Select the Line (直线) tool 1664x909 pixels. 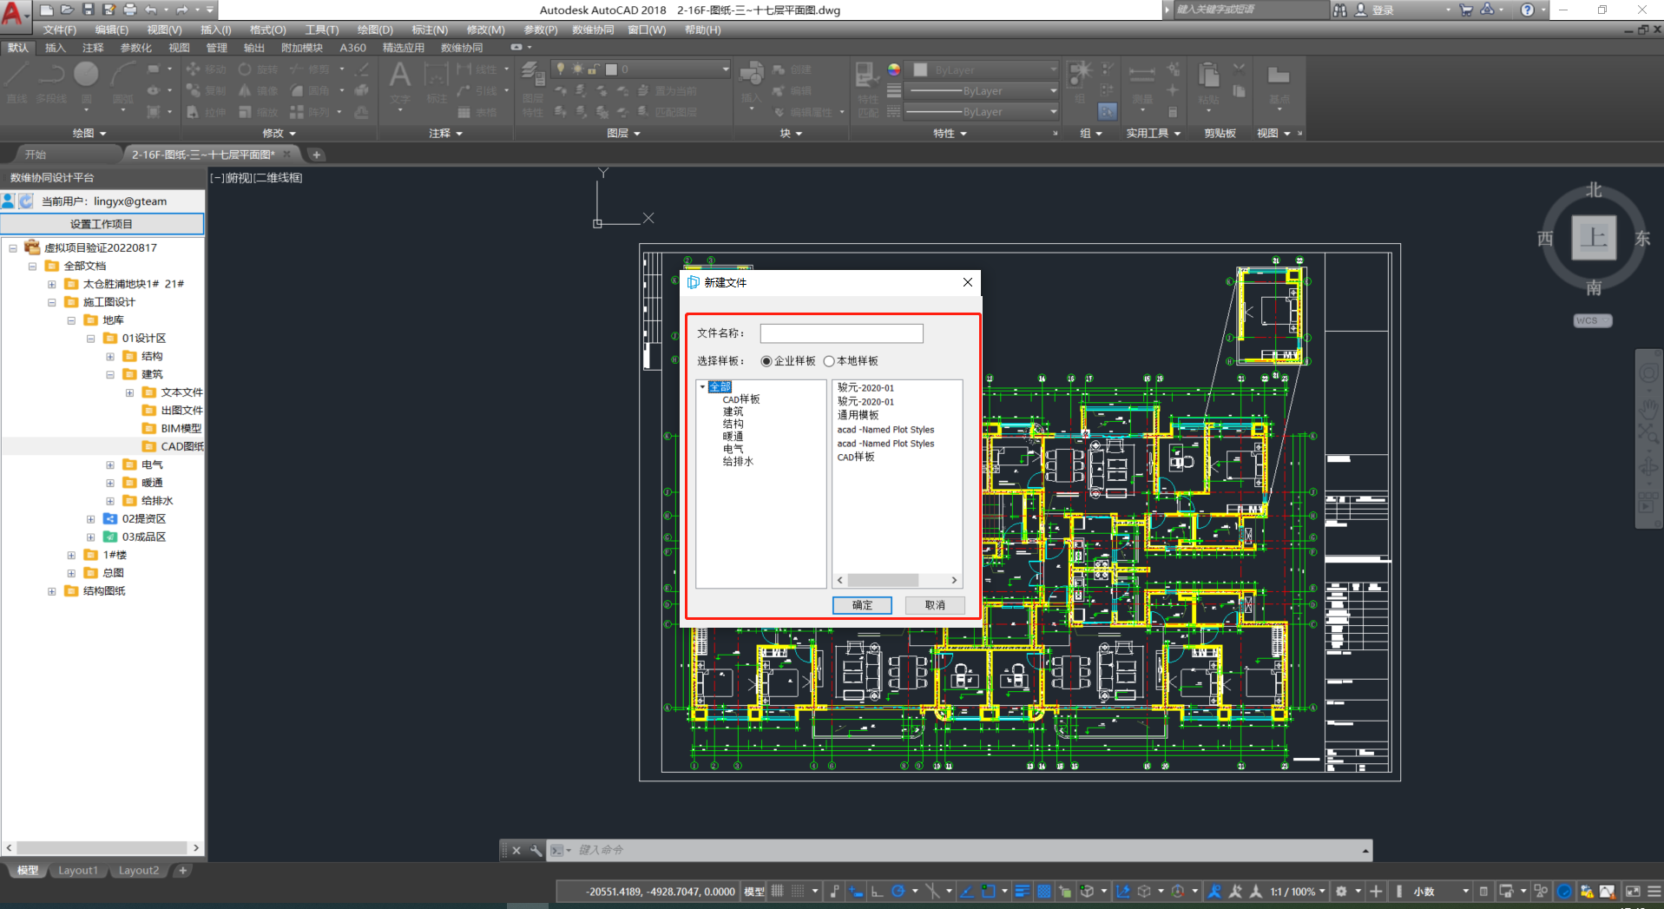pyautogui.click(x=17, y=83)
